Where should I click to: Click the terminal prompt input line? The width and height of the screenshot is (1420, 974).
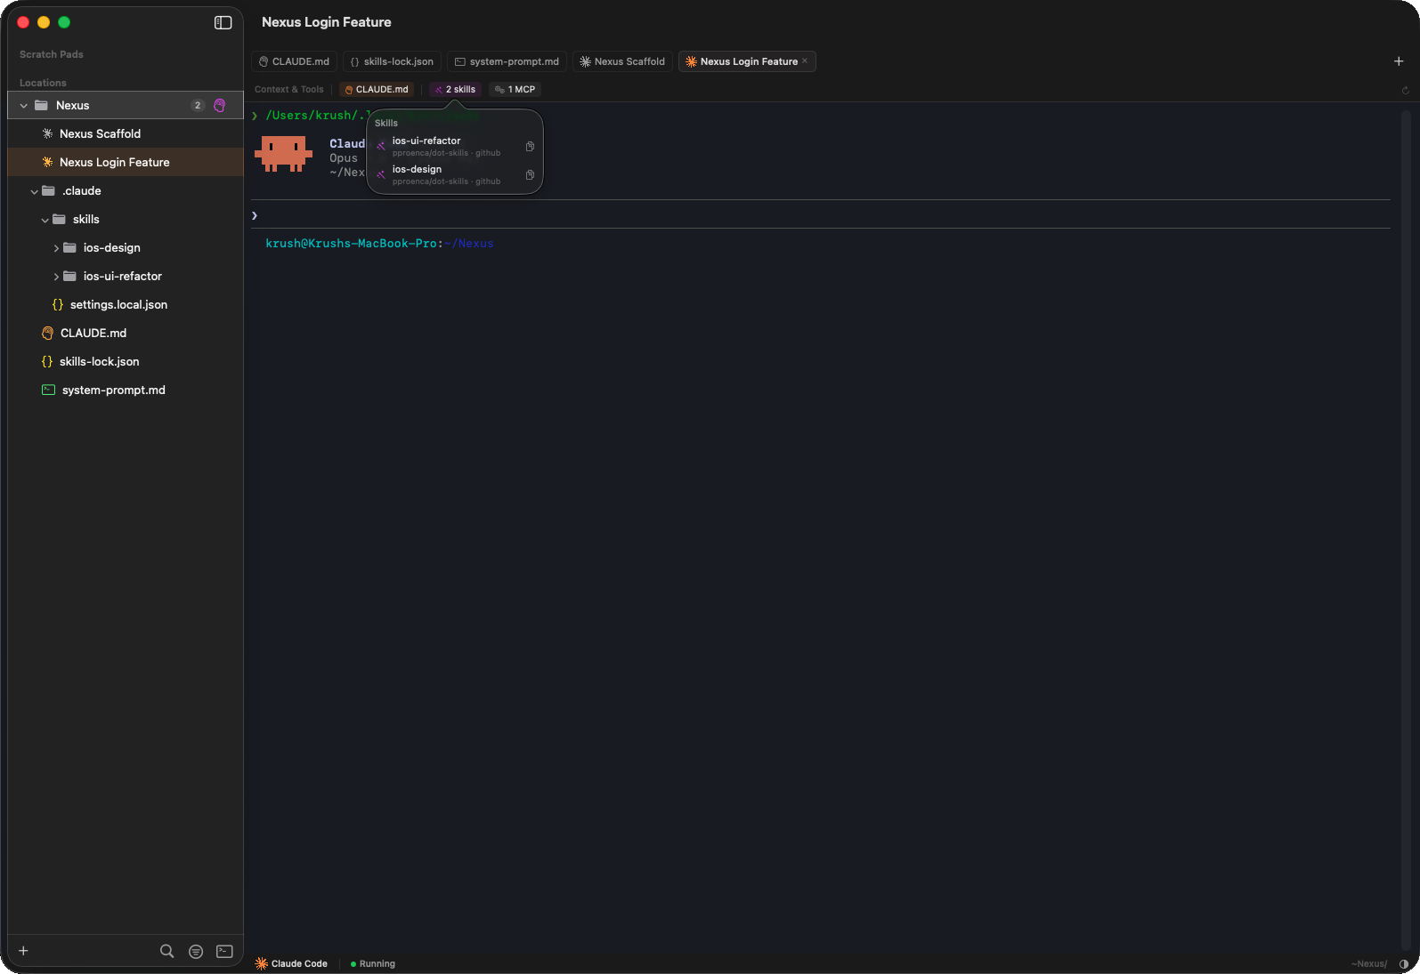(x=820, y=215)
